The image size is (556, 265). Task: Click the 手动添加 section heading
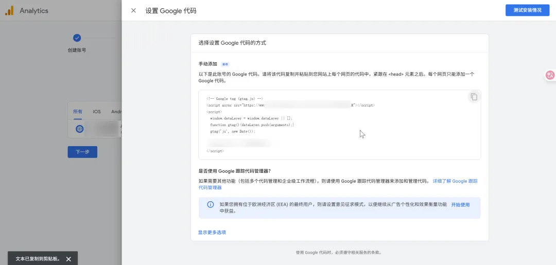[x=208, y=64]
